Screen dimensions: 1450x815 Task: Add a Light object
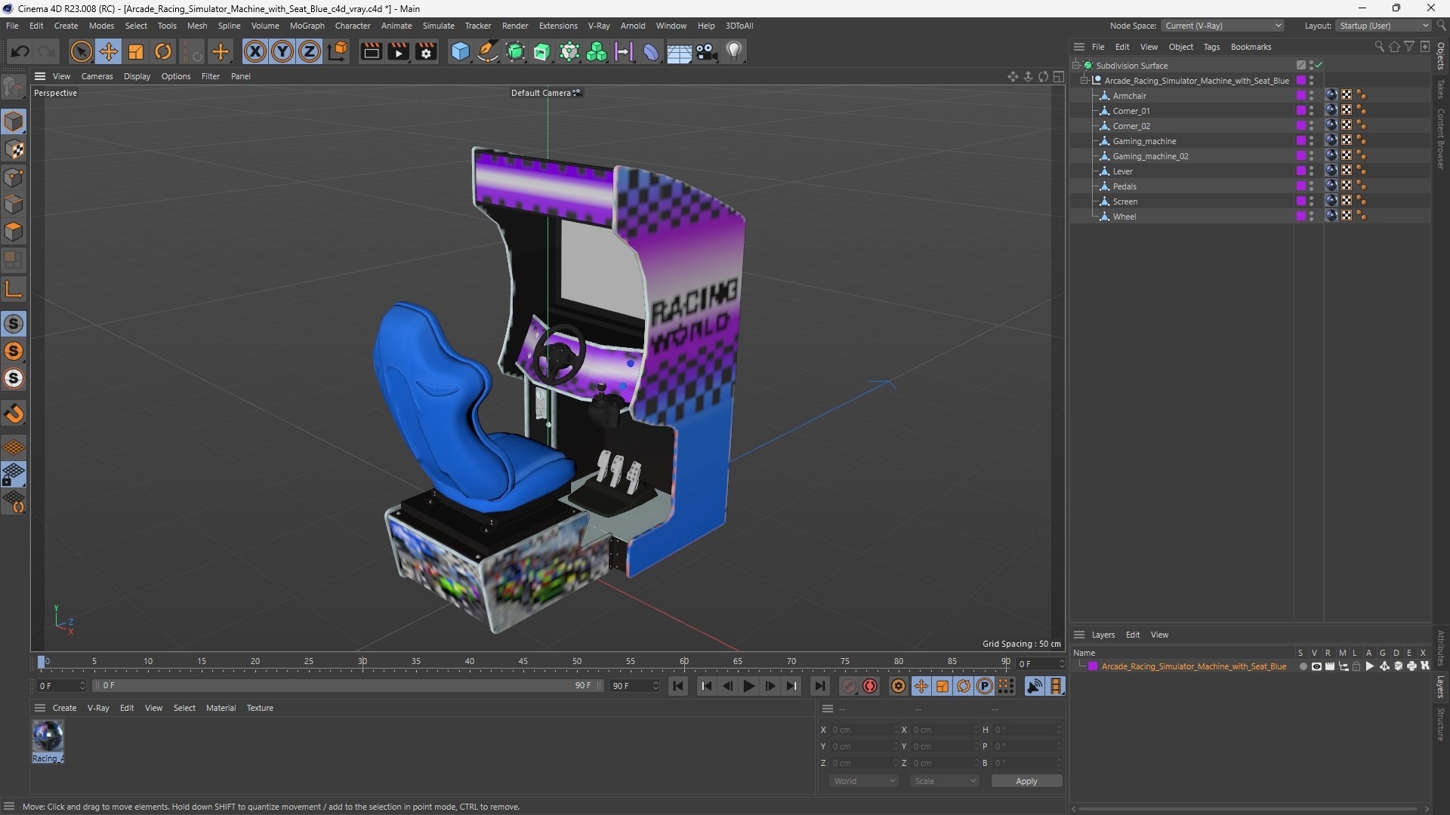pyautogui.click(x=734, y=51)
